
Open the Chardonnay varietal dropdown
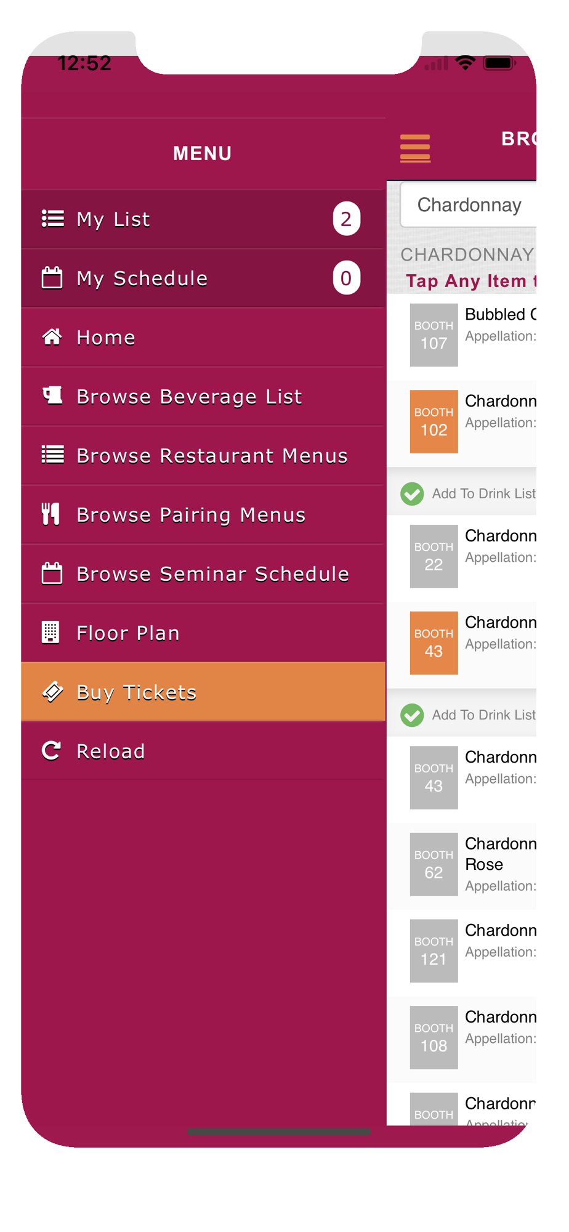coord(468,205)
